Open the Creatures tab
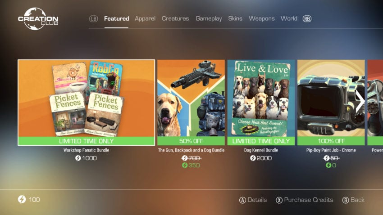Image resolution: width=383 pixels, height=215 pixels. point(175,18)
